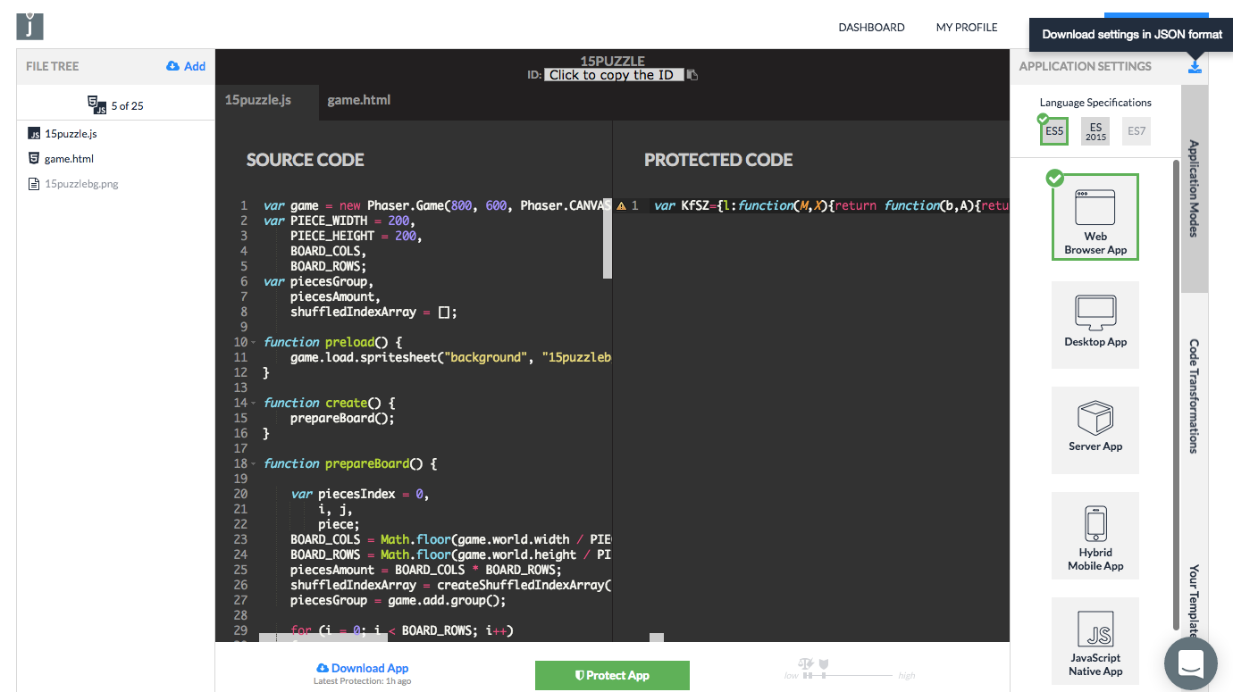The image size is (1233, 692).
Task: Open the Your Templates vertical tab
Action: [1194, 601]
